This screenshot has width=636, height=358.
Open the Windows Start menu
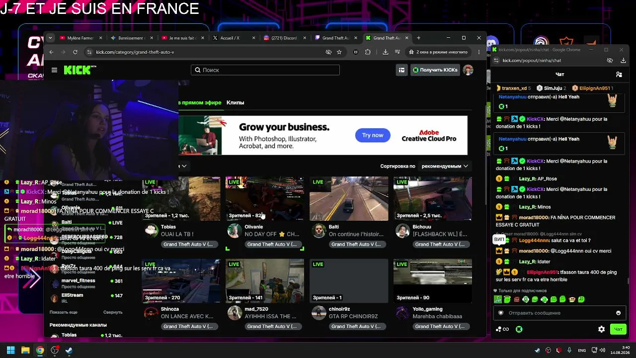click(x=10, y=350)
